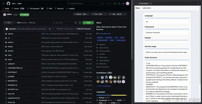Image resolution: width=202 pixels, height=104 pixels.
Task: Switch to the Wiki tab
Action: click(x=49, y=9)
